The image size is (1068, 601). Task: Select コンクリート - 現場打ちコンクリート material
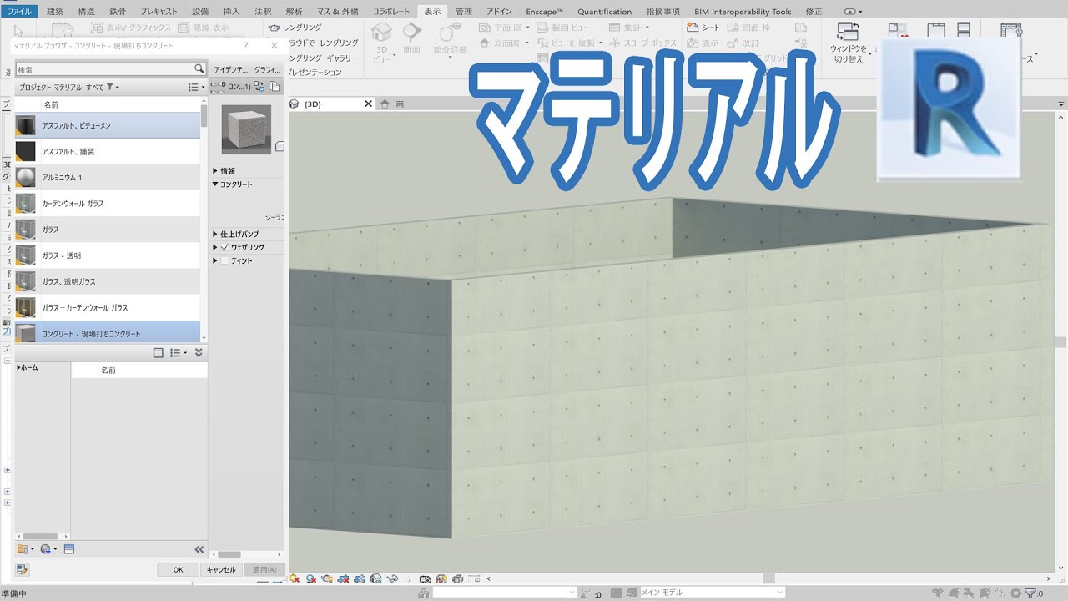tap(107, 333)
